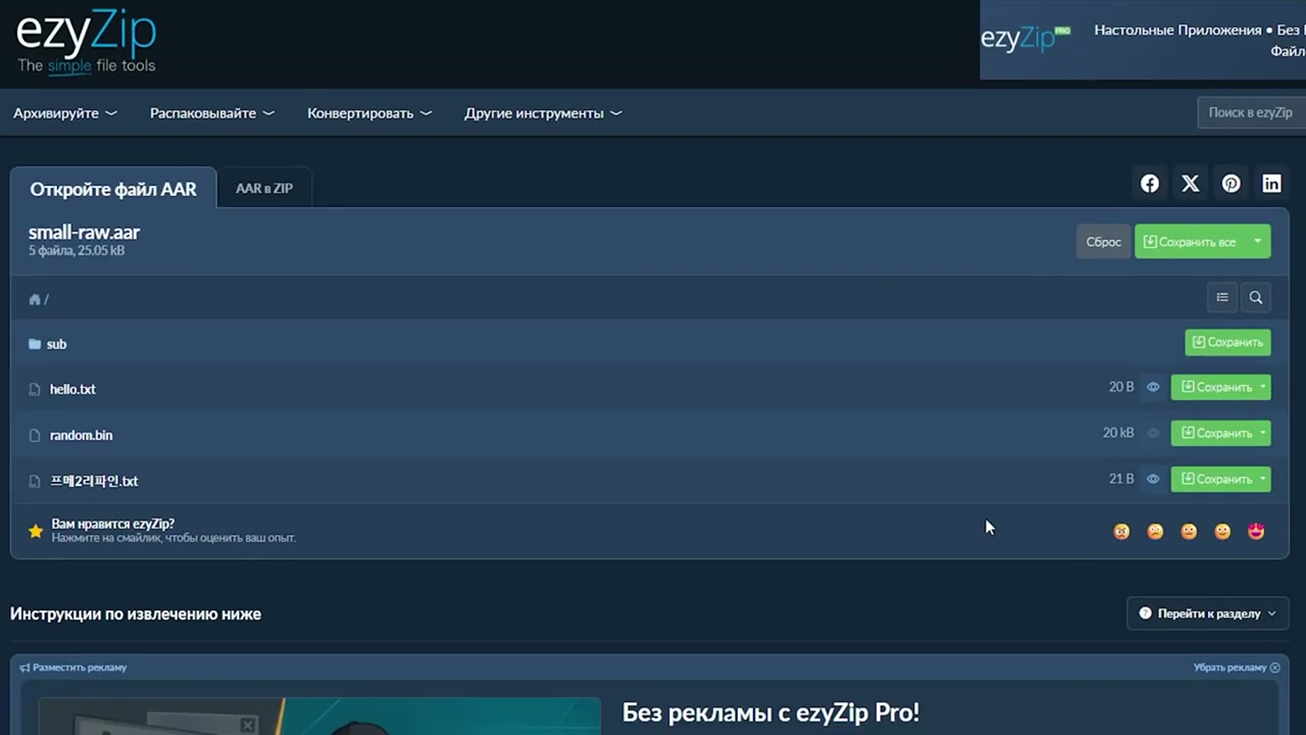1306x735 pixels.
Task: Click the Без рекламы с ezyZip Pro! heading
Action: tap(771, 713)
